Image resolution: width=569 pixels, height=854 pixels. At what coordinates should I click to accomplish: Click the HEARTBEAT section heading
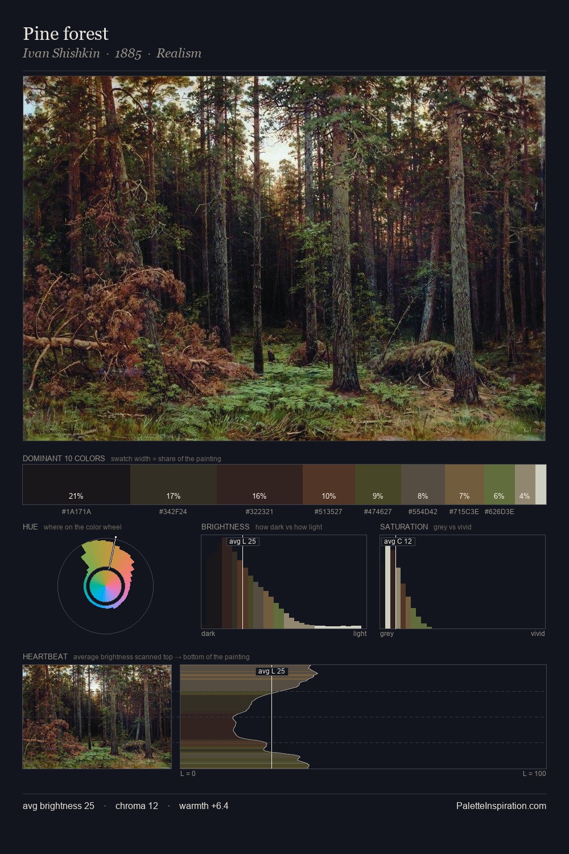(45, 656)
